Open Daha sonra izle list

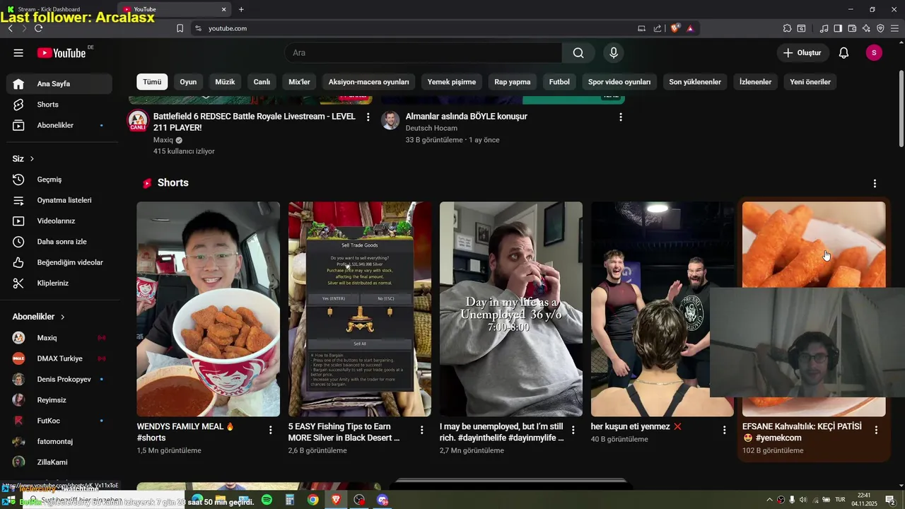click(59, 242)
